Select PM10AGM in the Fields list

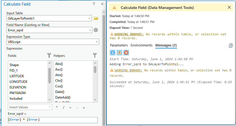pyautogui.click(x=17, y=93)
